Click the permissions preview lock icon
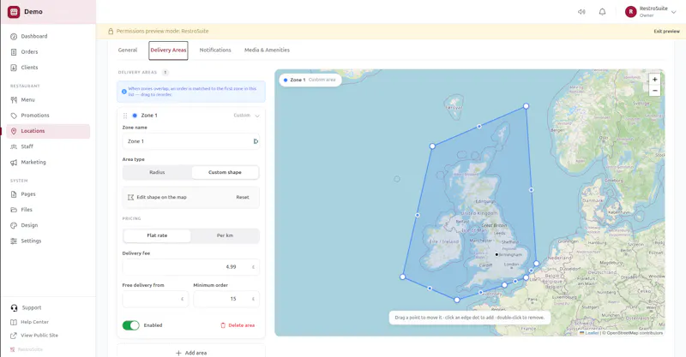This screenshot has height=357, width=686. [111, 31]
